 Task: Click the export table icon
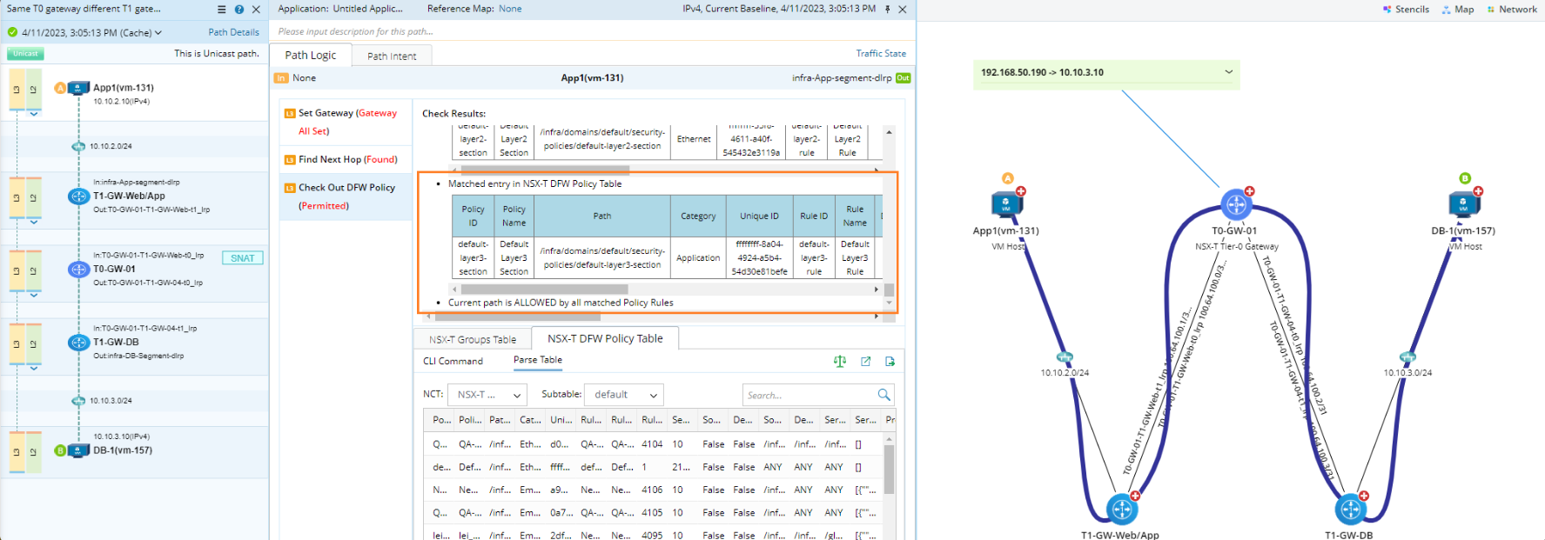pyautogui.click(x=890, y=361)
